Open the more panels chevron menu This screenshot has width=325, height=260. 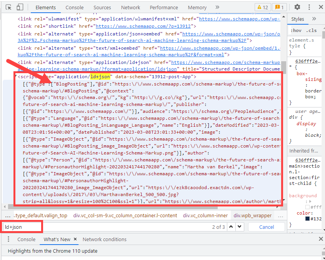(217, 7)
